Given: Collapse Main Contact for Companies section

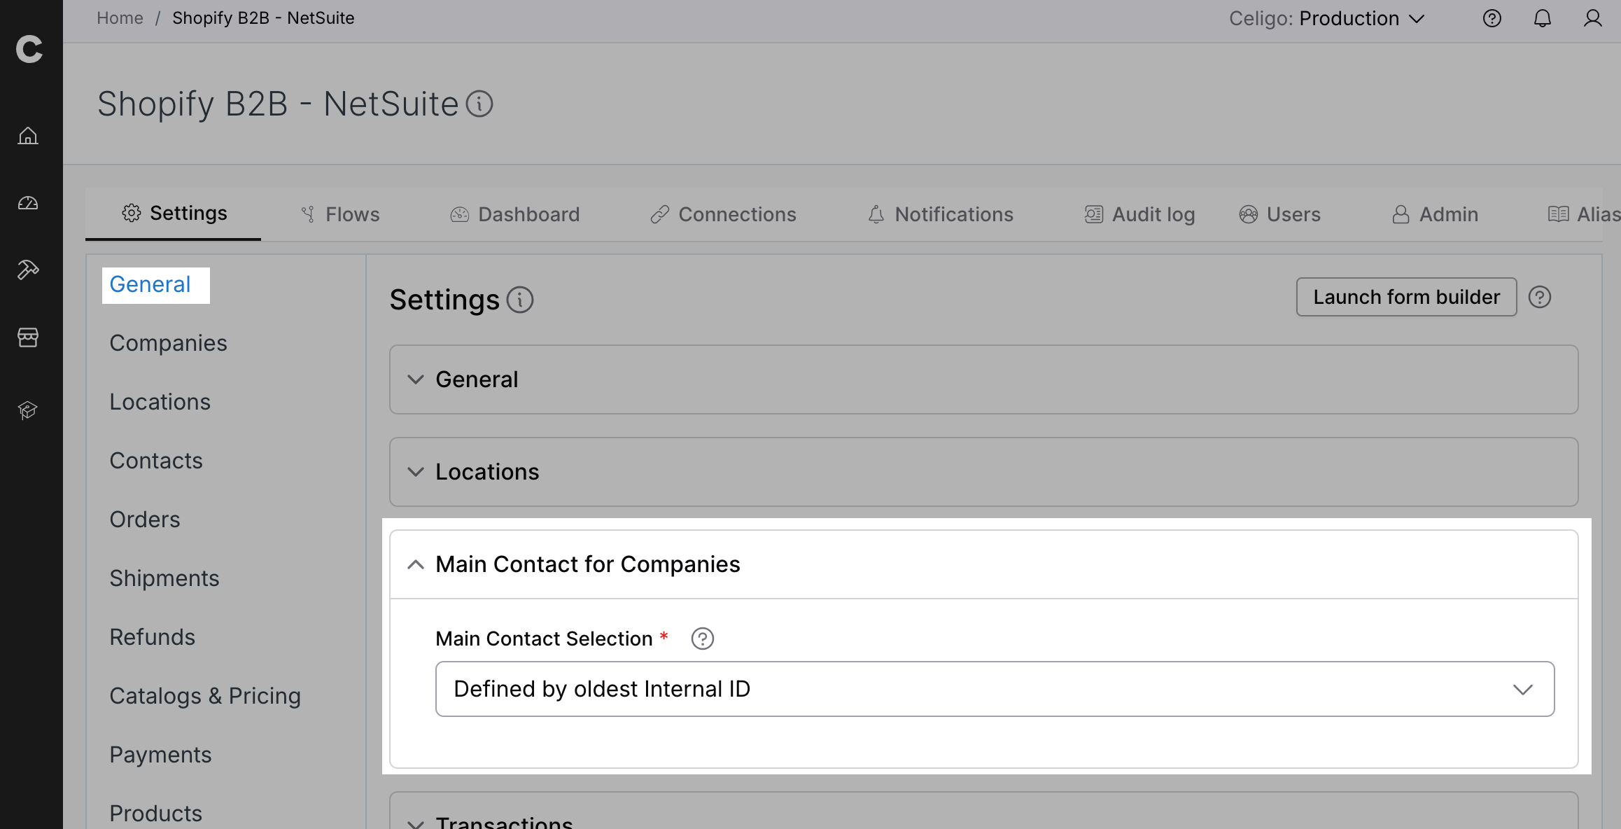Looking at the screenshot, I should point(984,564).
